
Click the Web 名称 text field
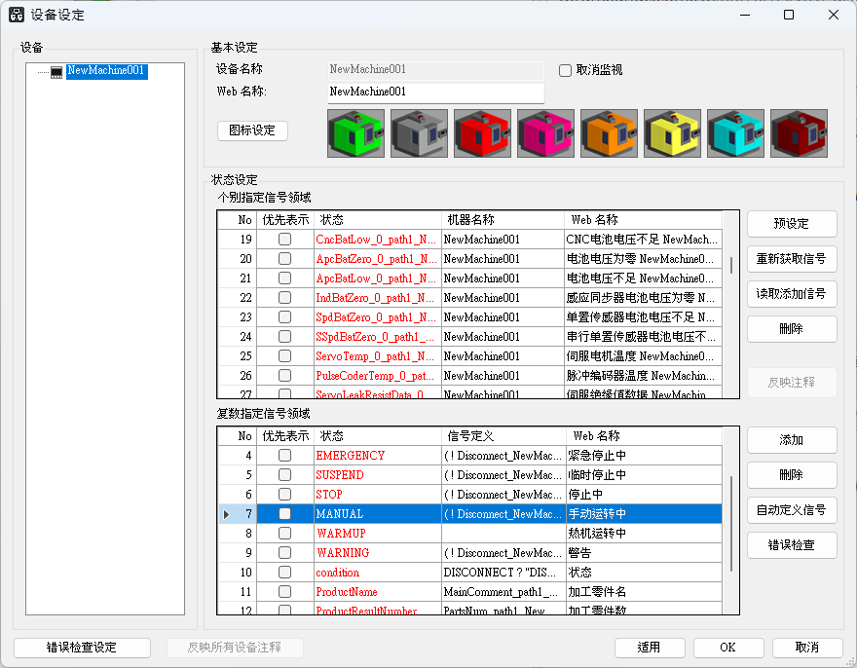pyautogui.click(x=435, y=93)
